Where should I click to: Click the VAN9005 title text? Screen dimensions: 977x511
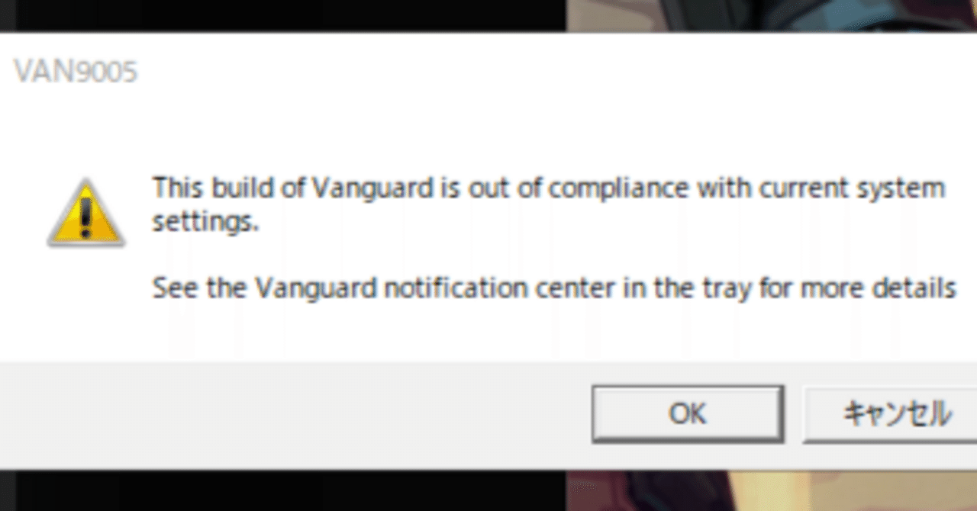tap(74, 72)
